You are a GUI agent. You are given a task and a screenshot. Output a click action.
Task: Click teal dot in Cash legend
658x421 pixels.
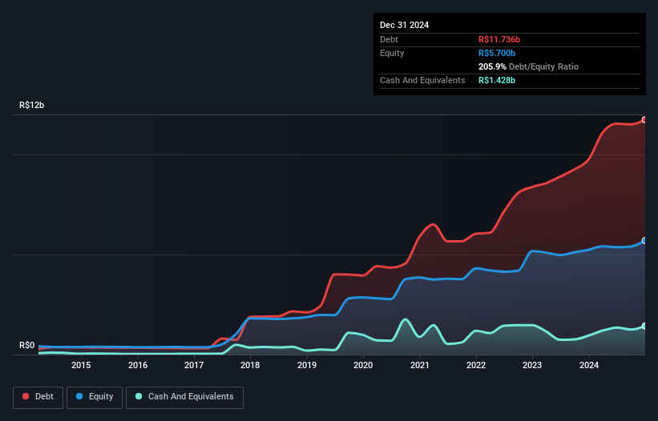pyautogui.click(x=139, y=396)
